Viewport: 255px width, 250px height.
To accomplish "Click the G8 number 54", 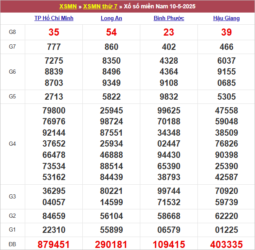I will (111, 32).
